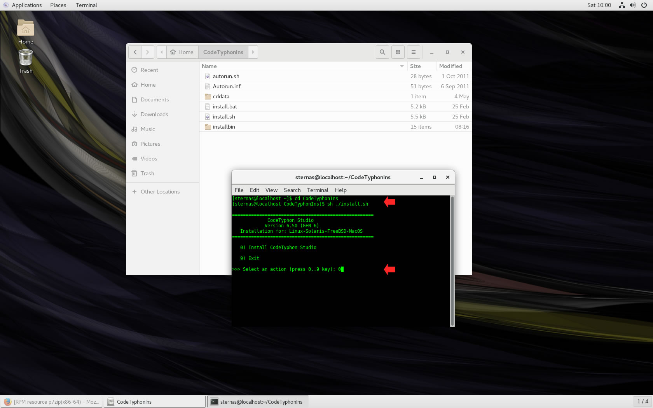This screenshot has width=653, height=408.
Task: Open the clock Sat 10:00 in top bar
Action: 599,5
